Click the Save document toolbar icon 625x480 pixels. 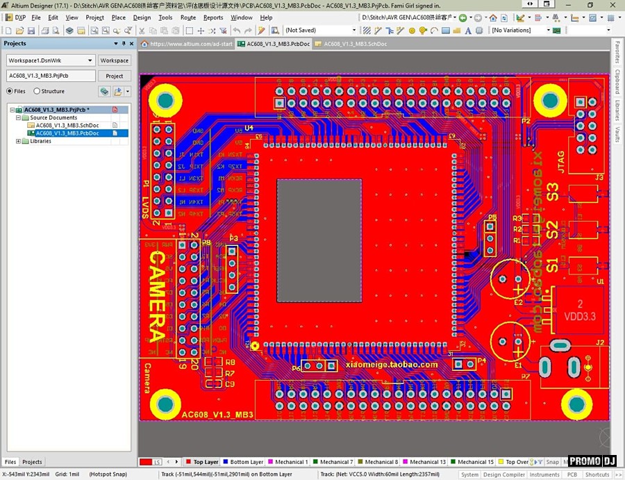coord(31,31)
